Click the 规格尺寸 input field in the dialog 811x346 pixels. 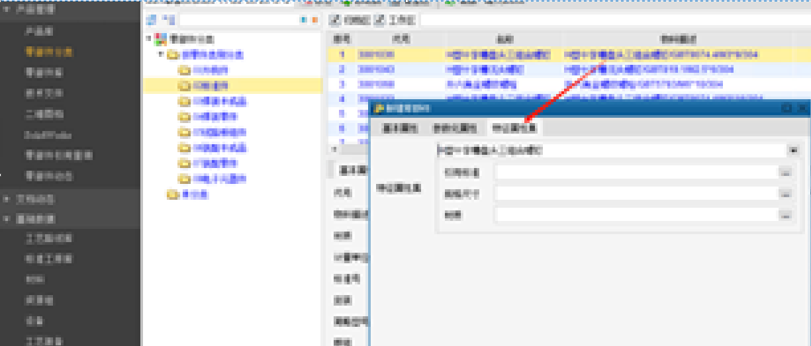coord(636,195)
